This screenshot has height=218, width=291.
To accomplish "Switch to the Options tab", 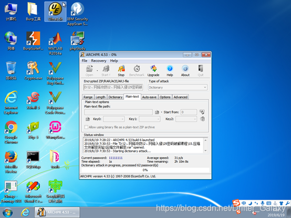I will (165, 97).
